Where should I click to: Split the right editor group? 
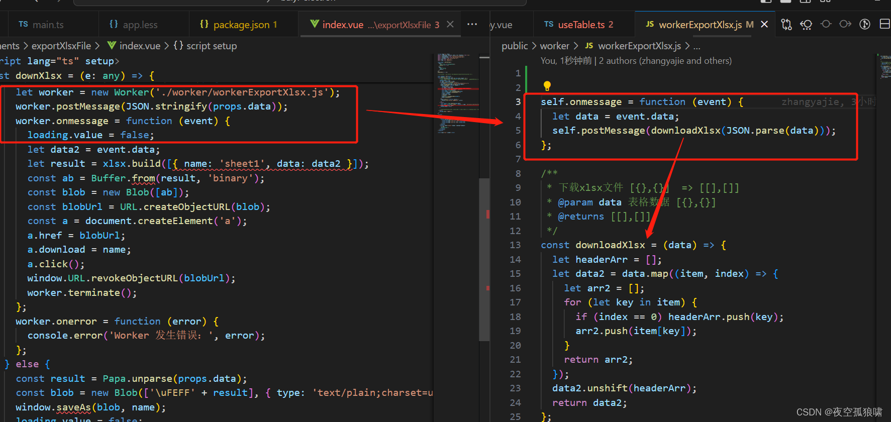[885, 24]
